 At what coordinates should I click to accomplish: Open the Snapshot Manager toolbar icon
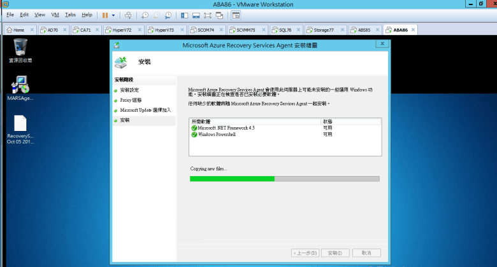(168, 15)
